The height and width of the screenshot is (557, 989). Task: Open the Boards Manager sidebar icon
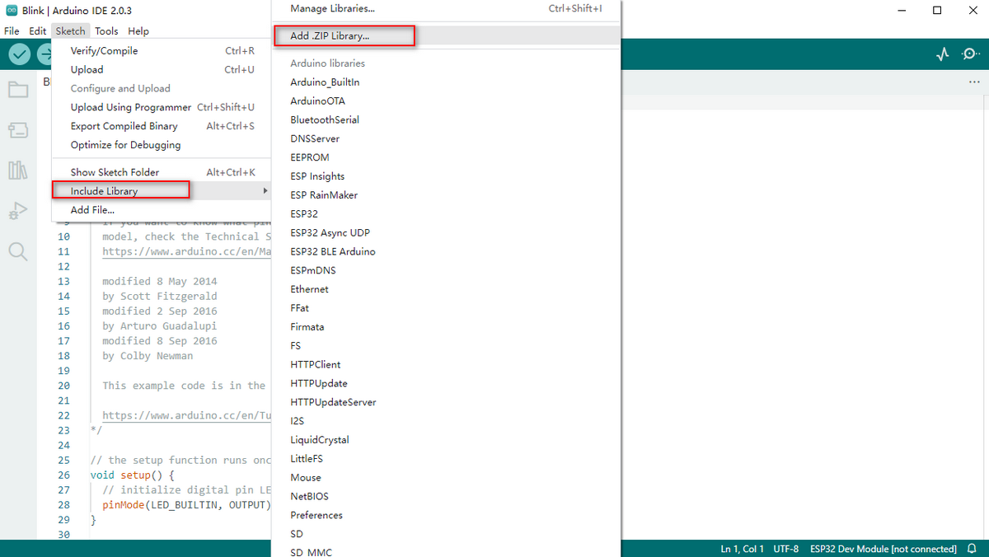18,130
